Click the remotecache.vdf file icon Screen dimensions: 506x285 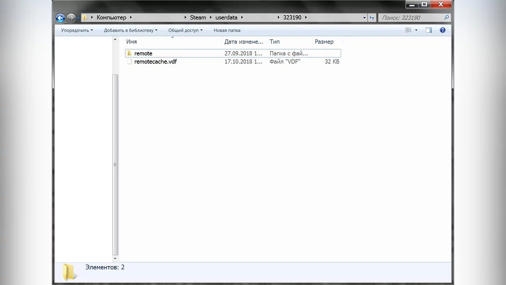tap(129, 62)
